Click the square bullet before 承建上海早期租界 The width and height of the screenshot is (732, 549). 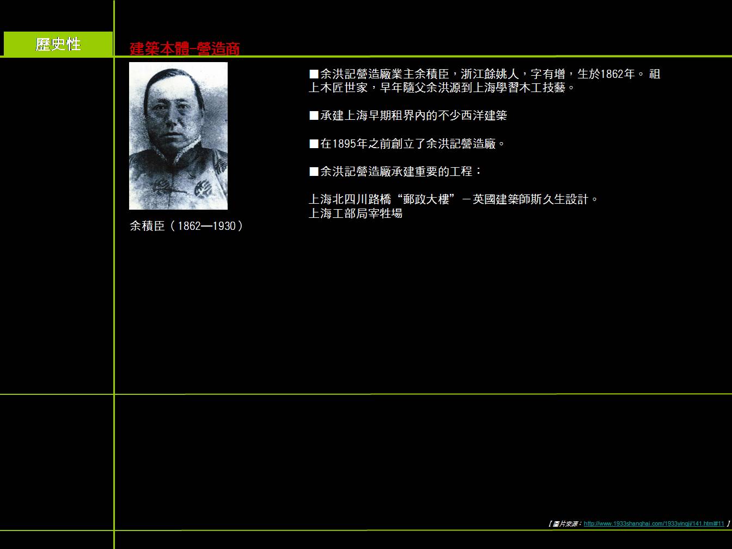[314, 115]
